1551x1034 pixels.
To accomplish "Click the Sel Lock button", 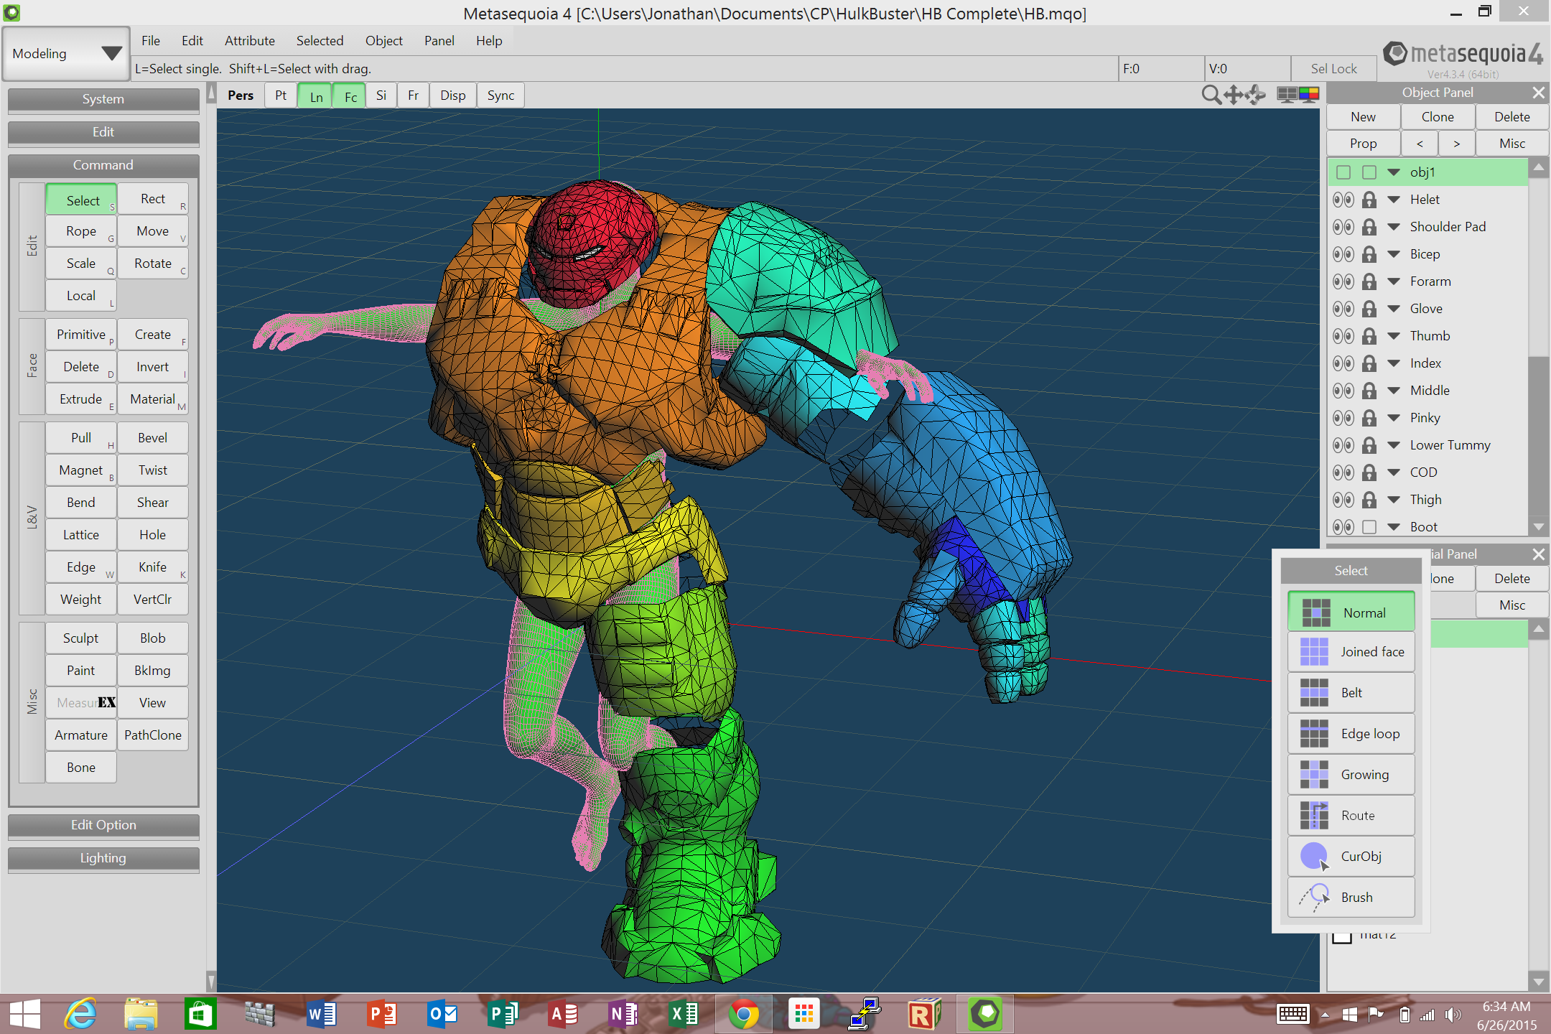I will pos(1333,69).
